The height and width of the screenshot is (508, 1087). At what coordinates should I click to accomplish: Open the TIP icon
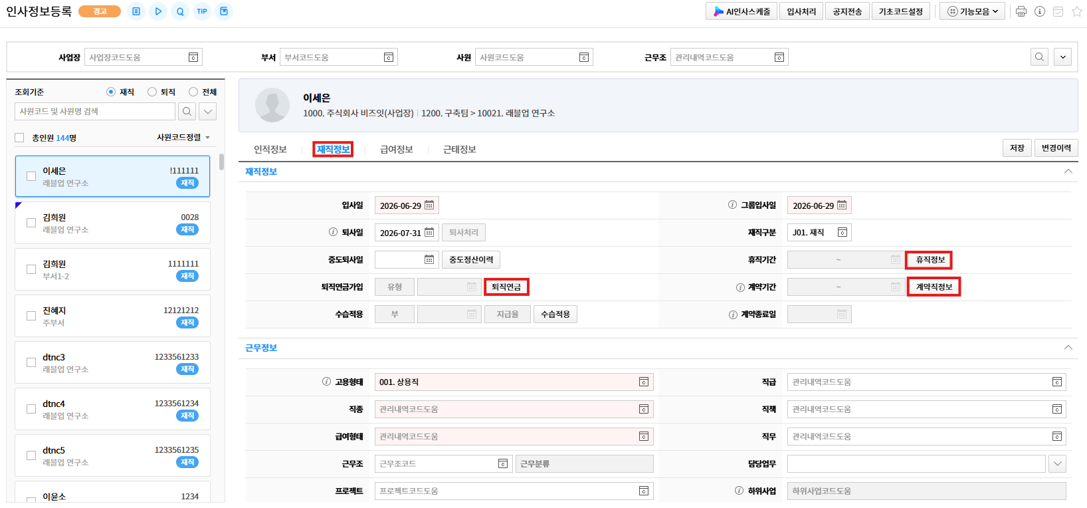[202, 11]
